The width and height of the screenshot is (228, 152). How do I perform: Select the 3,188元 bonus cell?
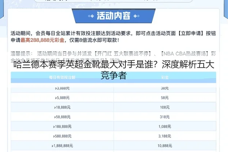[165, 136]
